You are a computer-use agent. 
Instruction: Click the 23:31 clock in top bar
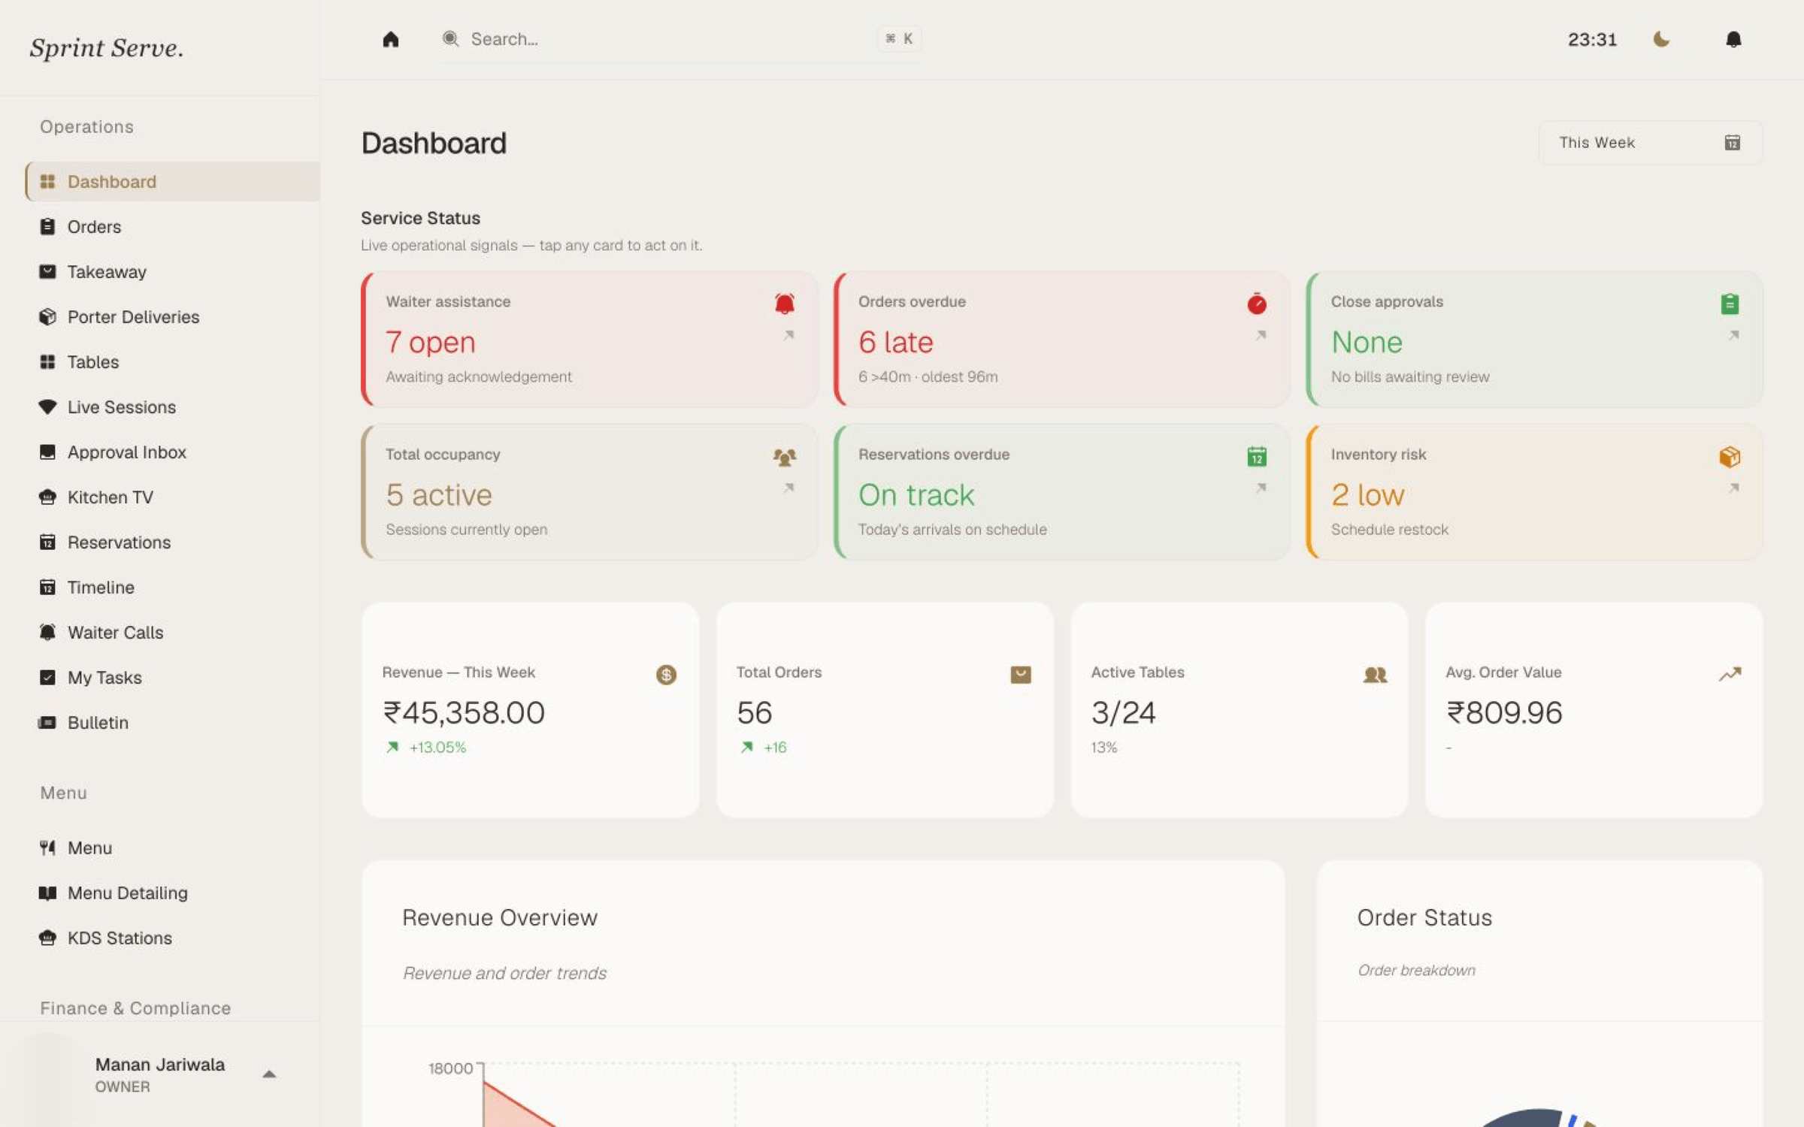pos(1592,40)
